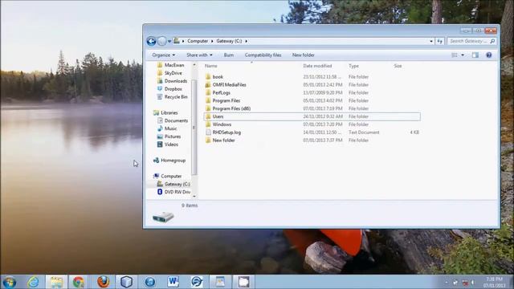Click the taskbar clock
The height and width of the screenshot is (289, 514).
(495, 283)
